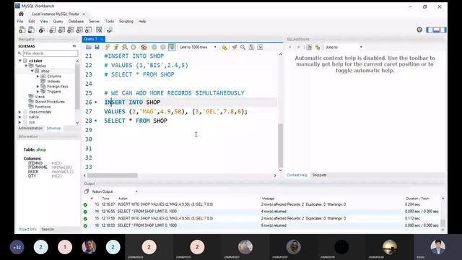
Task: Click the search table data icon
Action: click(99, 30)
